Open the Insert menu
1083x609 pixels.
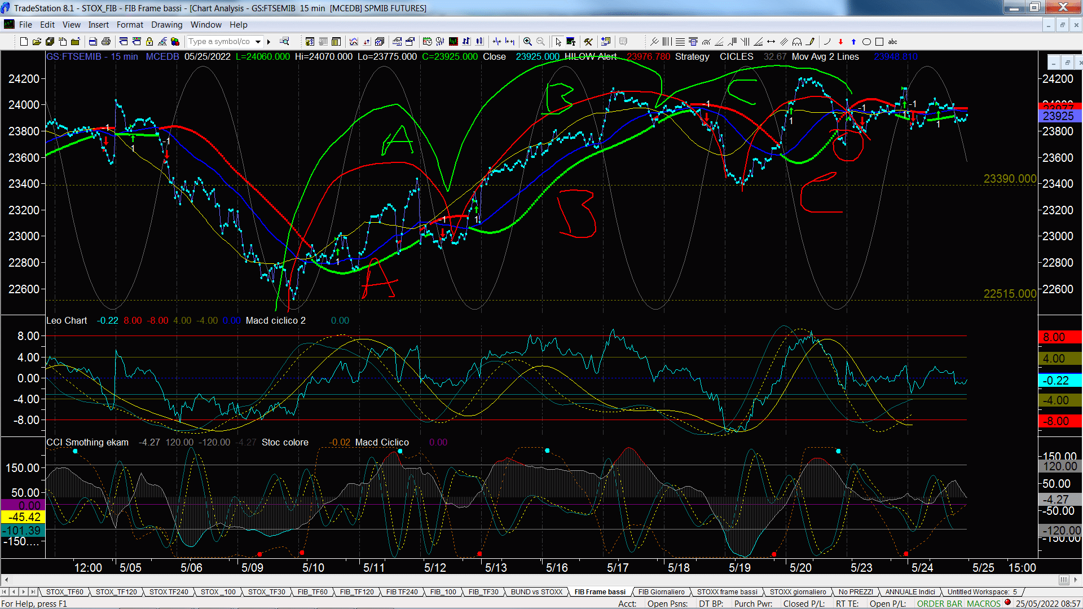(99, 25)
